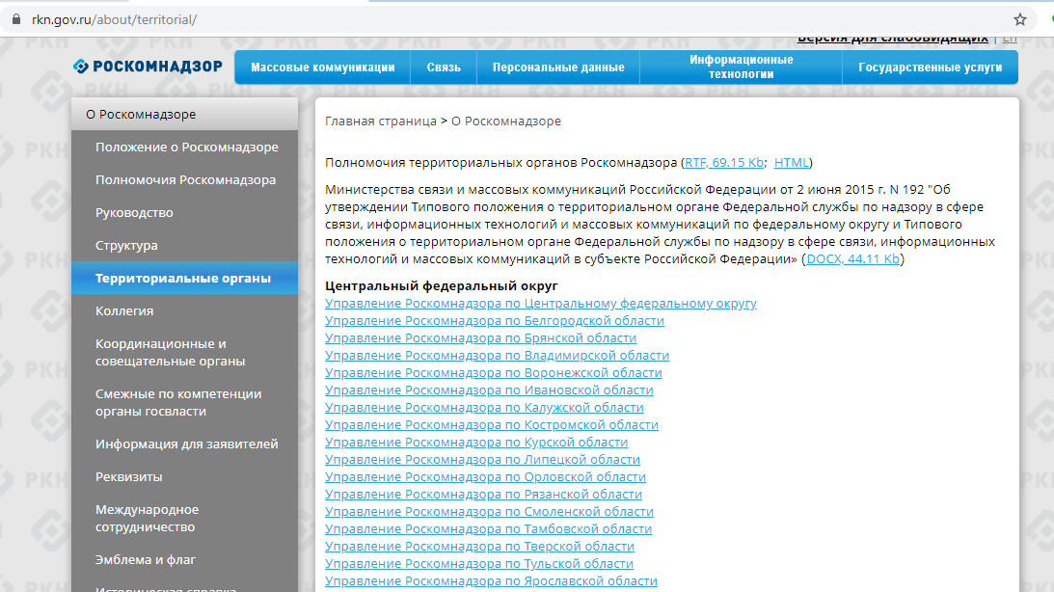Open Управление по Владимирской области link
This screenshot has width=1054, height=592.
pos(498,356)
